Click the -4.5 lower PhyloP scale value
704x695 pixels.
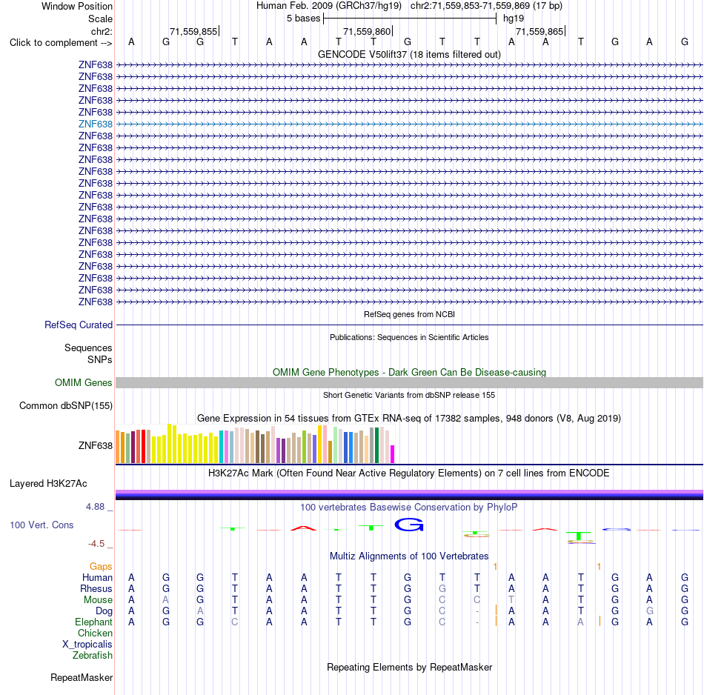[96, 544]
